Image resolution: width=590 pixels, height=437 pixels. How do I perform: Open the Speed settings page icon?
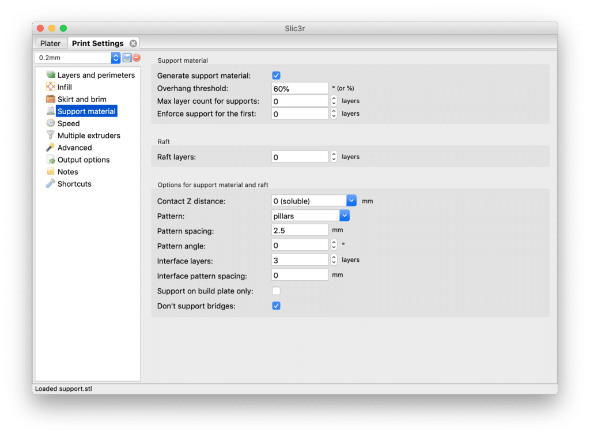[51, 123]
